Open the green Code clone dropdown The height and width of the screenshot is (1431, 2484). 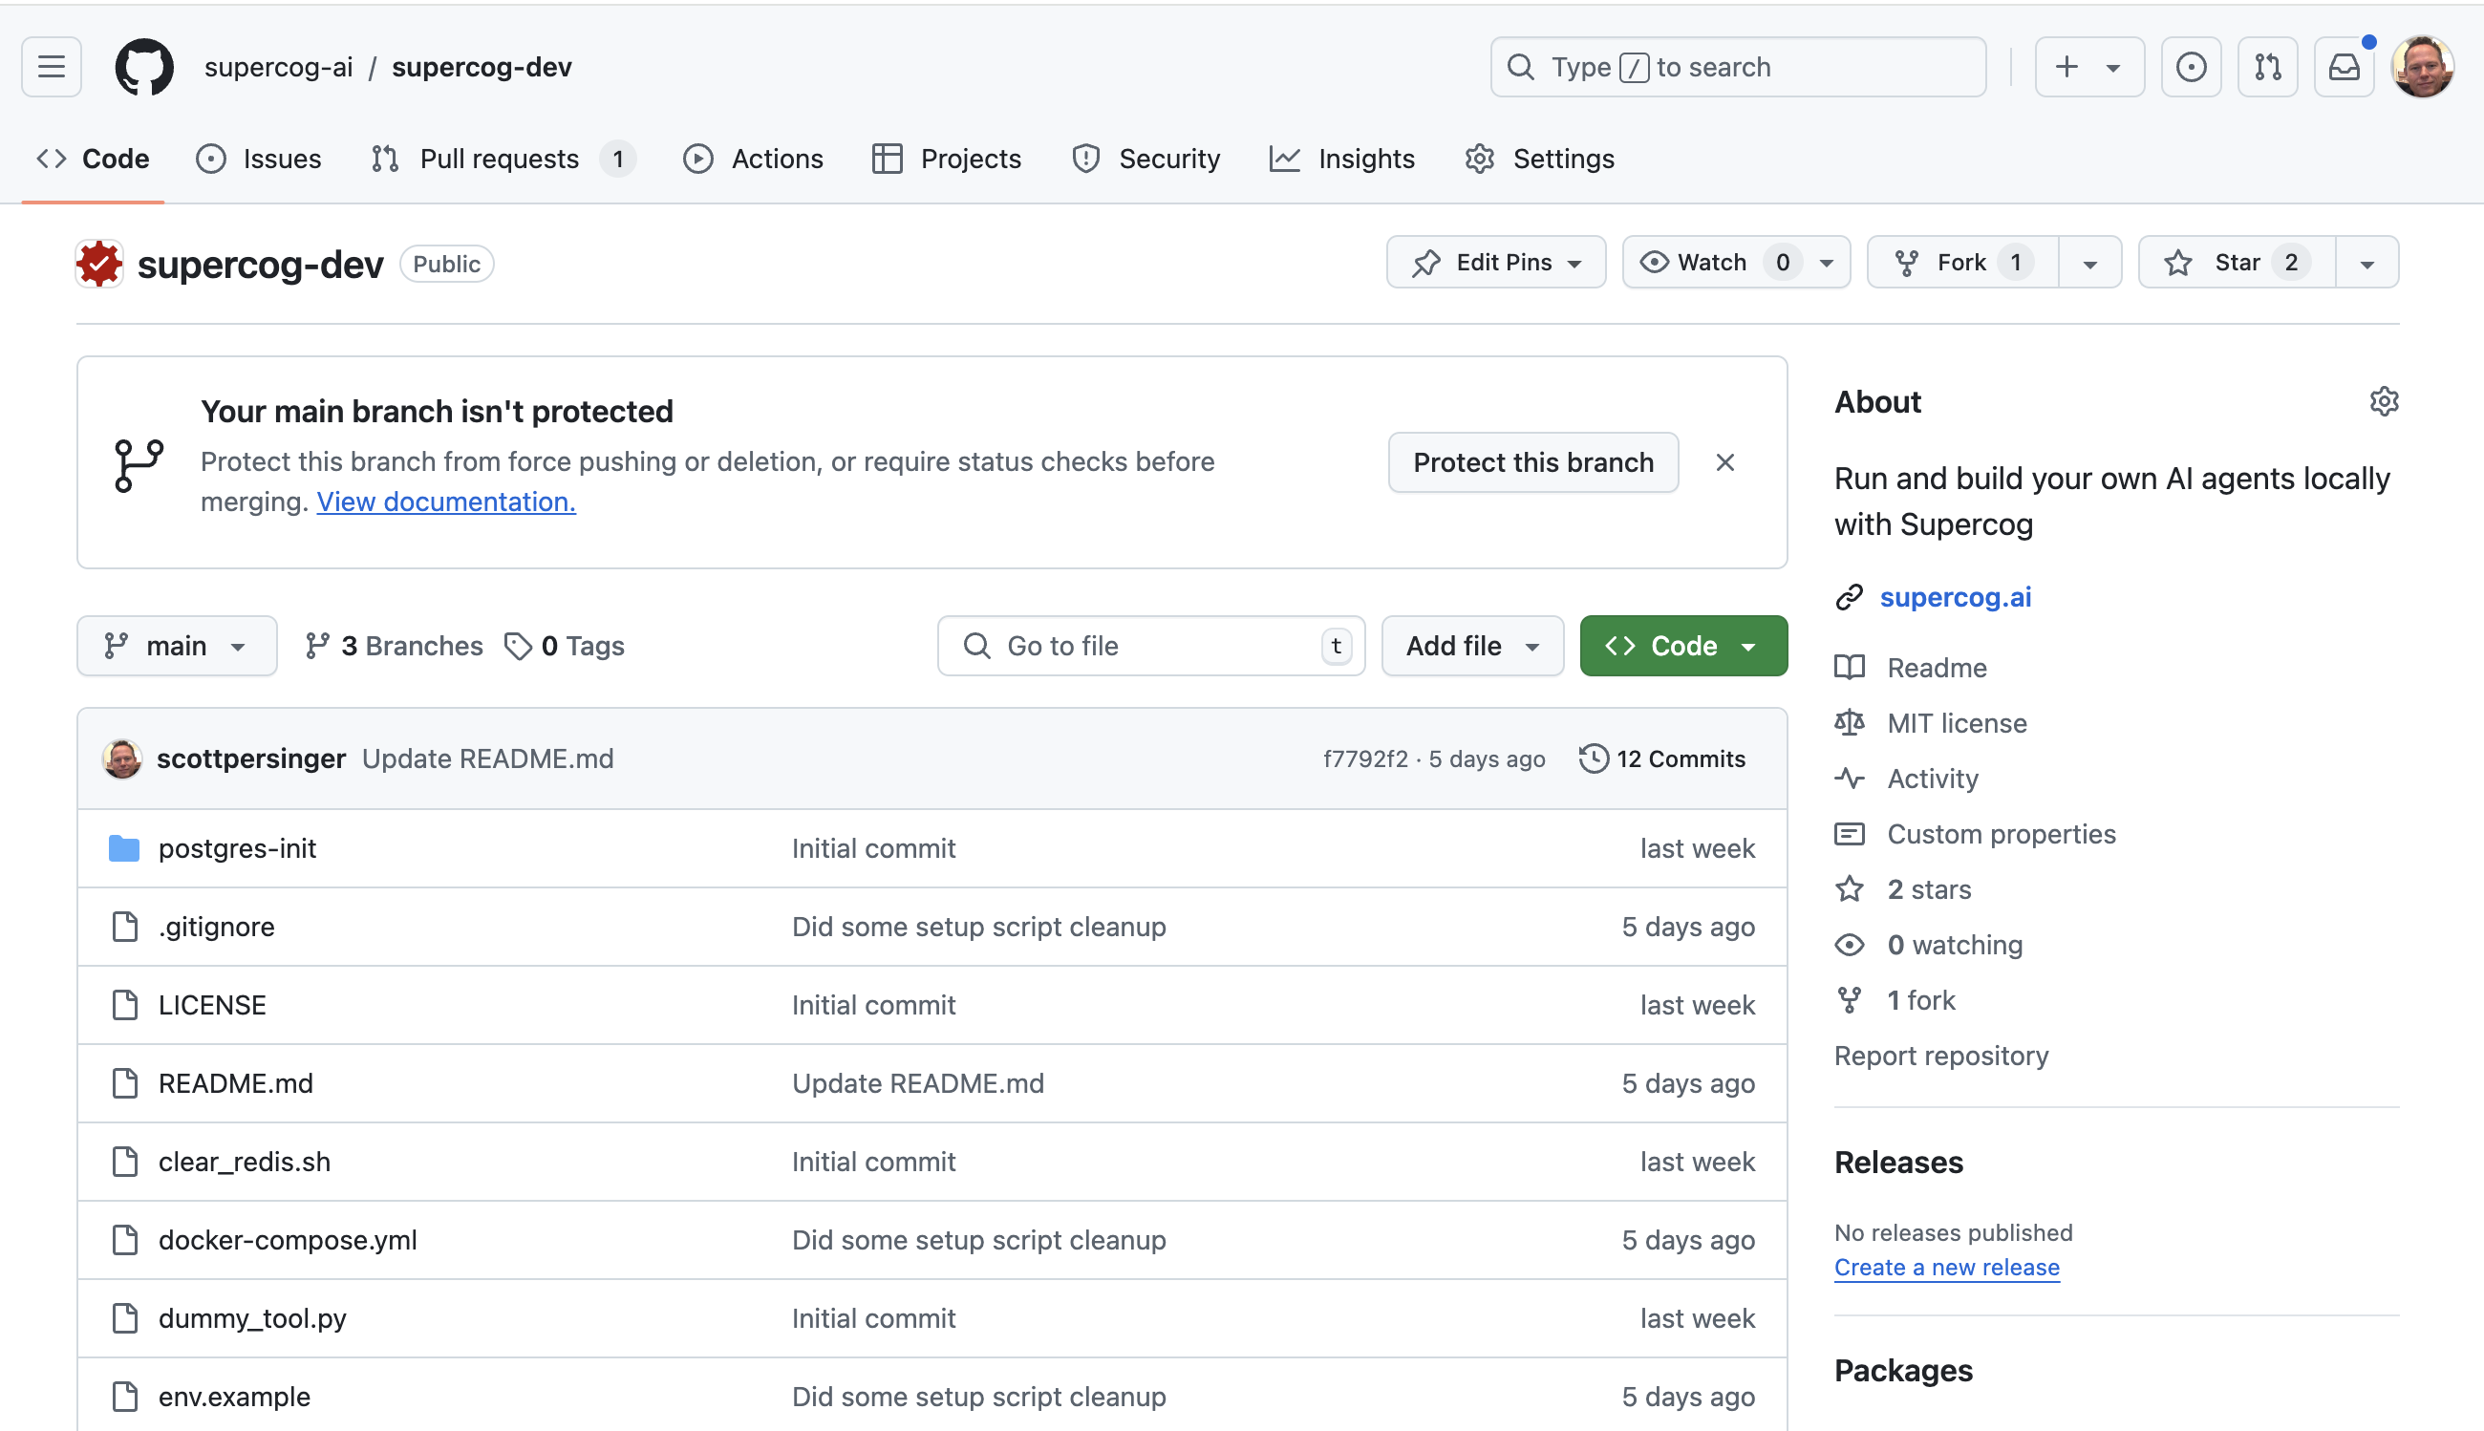coord(1682,646)
